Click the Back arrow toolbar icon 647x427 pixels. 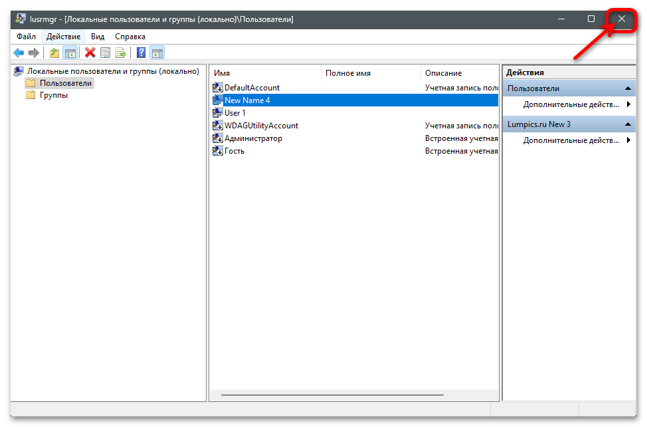tap(19, 53)
